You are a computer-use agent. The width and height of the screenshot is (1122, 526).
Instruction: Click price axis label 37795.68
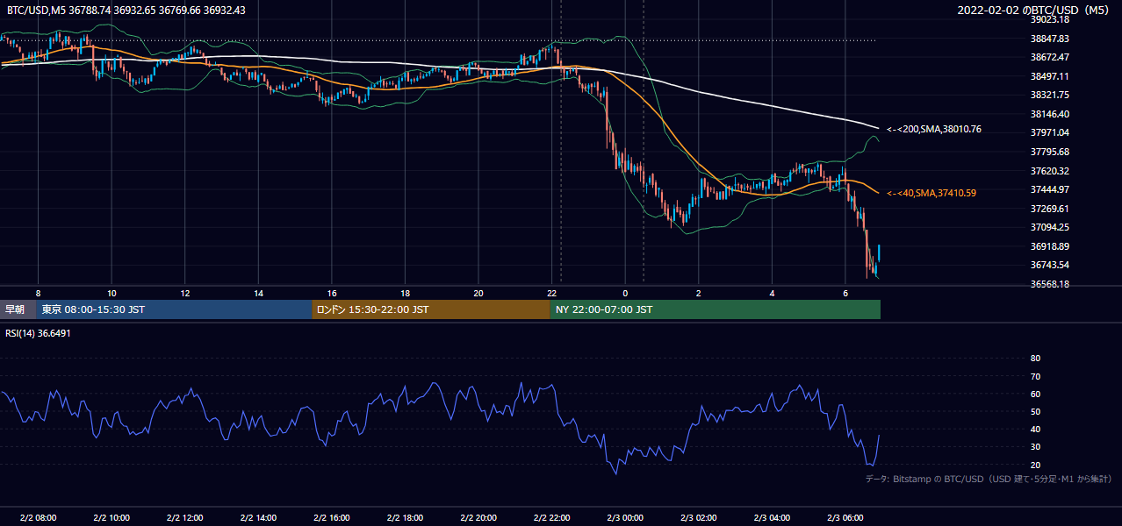[x=1050, y=152]
